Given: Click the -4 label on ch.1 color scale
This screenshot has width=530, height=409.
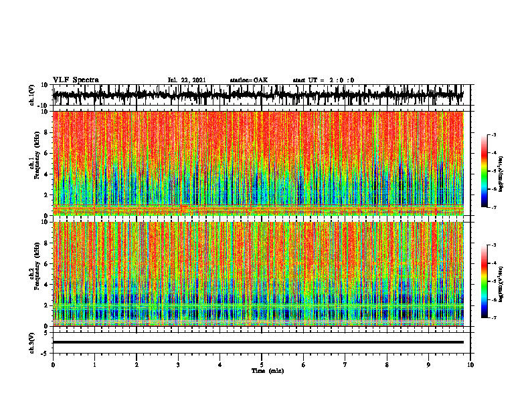Looking at the screenshot, I should [x=494, y=153].
